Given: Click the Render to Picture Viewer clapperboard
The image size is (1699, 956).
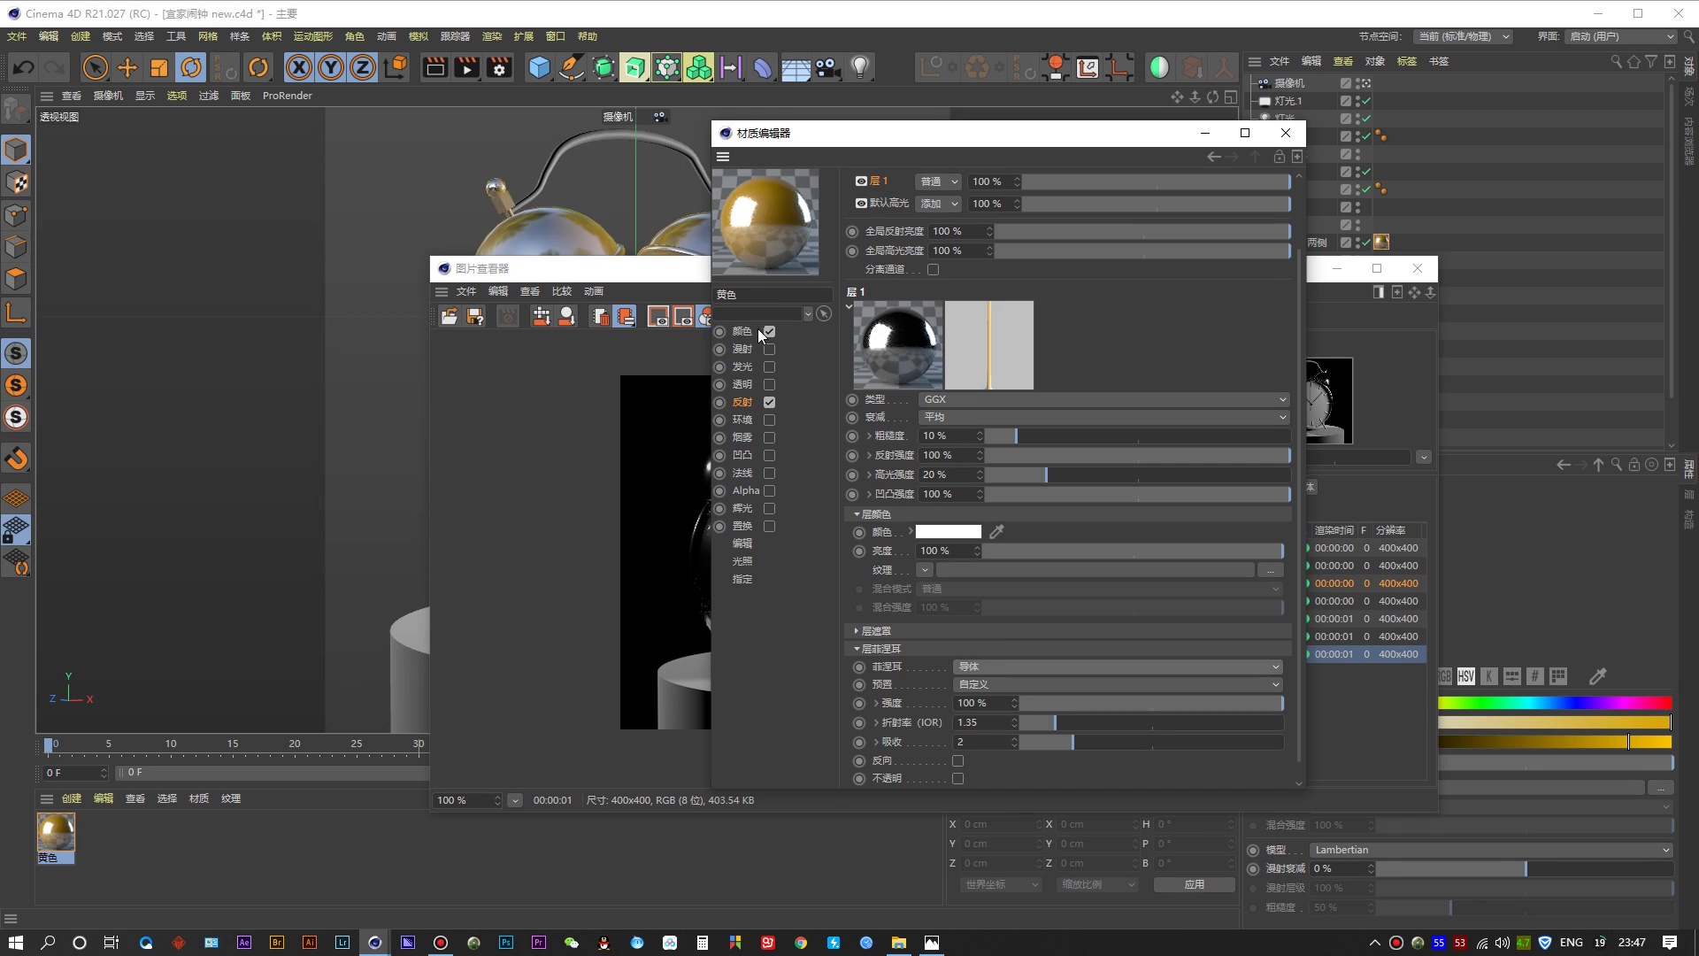Looking at the screenshot, I should pos(466,67).
